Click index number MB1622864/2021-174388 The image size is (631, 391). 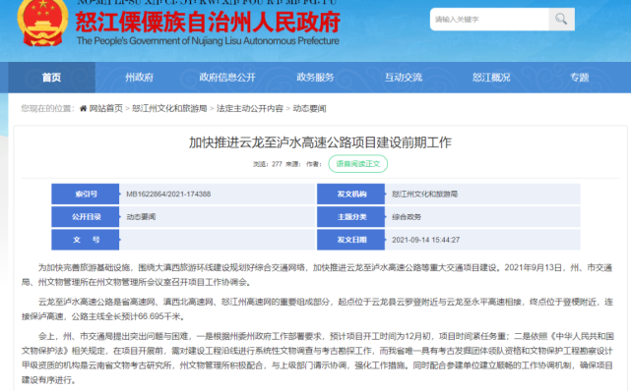(x=168, y=195)
